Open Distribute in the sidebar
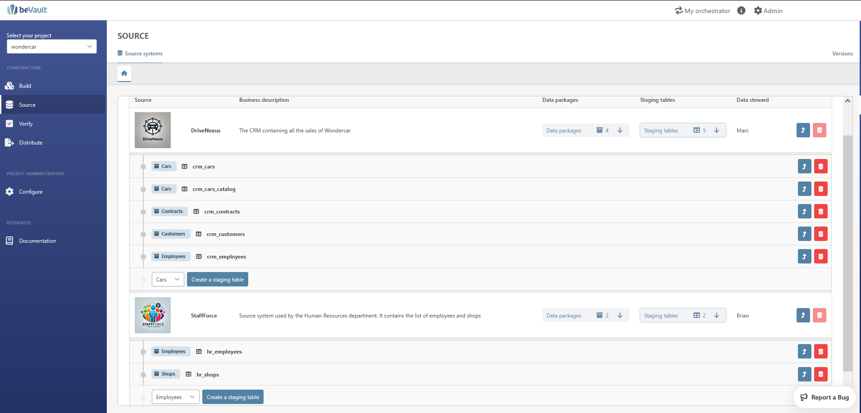The width and height of the screenshot is (861, 413). [31, 143]
